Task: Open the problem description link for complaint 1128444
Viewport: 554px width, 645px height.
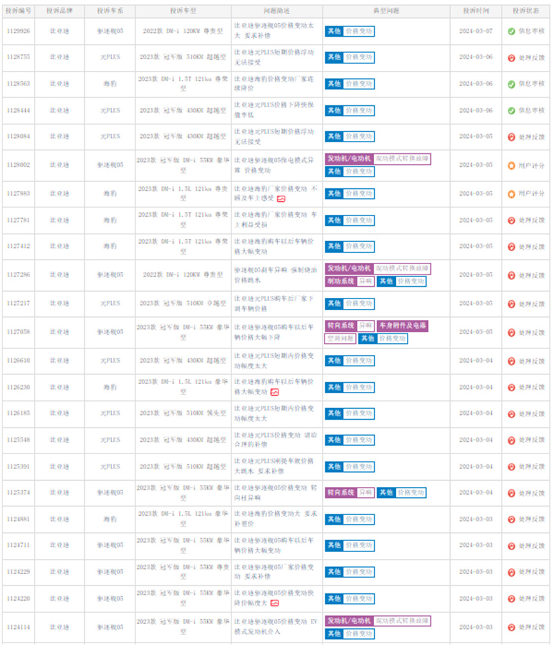Action: (275, 110)
